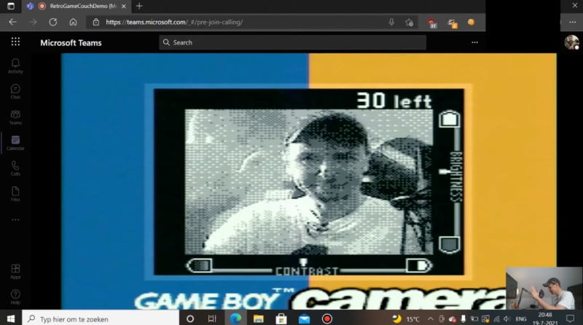Open Files in Teams sidebar

pos(15,194)
